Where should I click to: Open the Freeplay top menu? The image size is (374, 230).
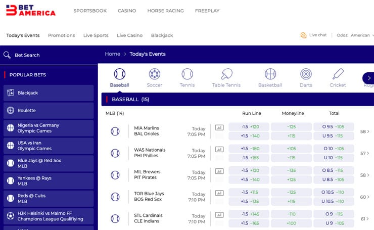point(207,11)
